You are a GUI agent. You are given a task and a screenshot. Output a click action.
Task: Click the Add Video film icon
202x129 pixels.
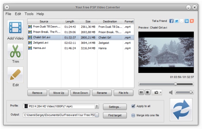[15, 28]
